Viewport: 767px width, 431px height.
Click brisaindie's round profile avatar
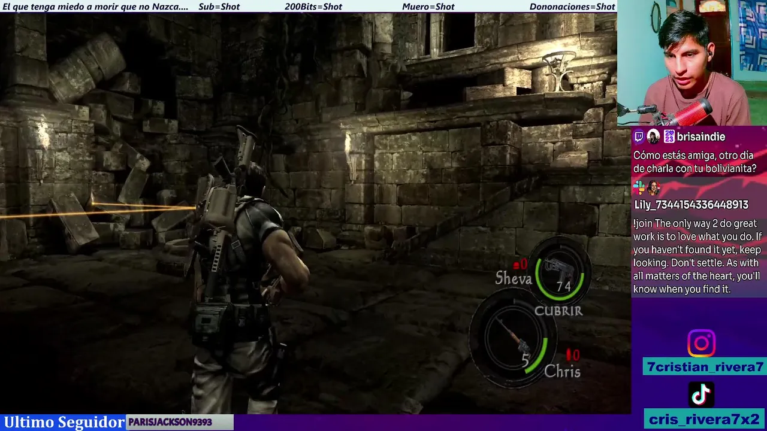pos(654,136)
